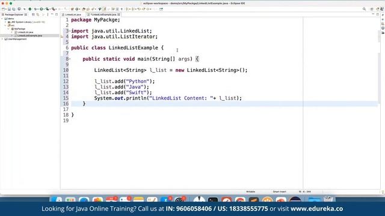
Task: Click the "Python" string on line 12
Action: 138,82
